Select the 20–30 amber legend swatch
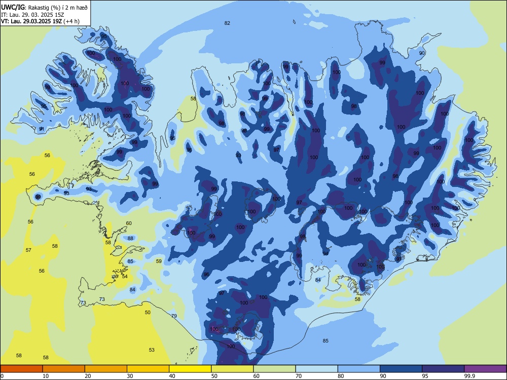The image size is (507, 380). (106, 369)
